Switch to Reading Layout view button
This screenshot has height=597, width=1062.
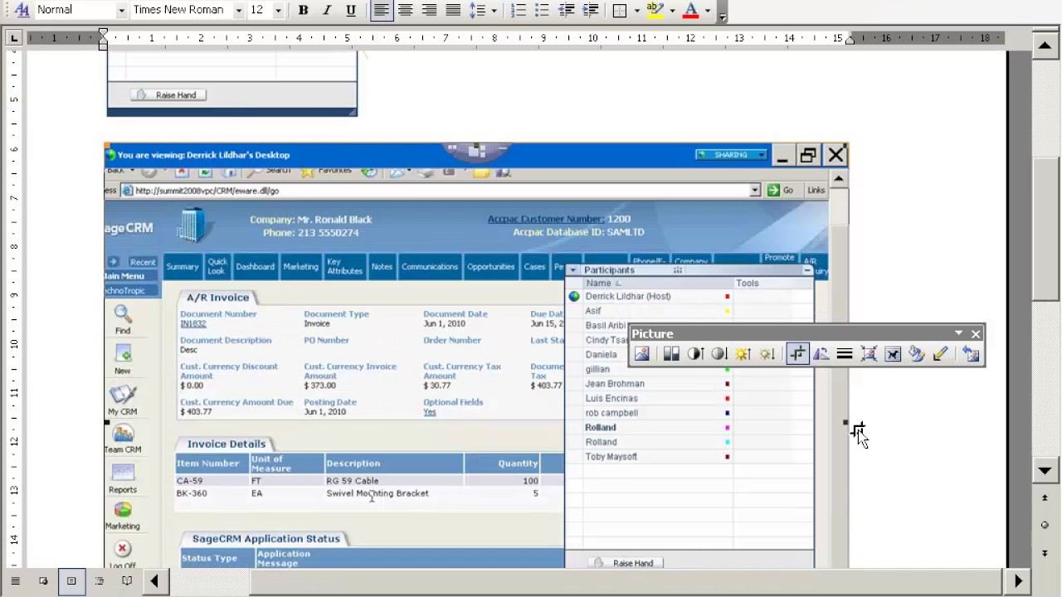[x=127, y=581]
